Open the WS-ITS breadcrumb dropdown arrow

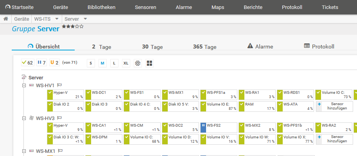pos(57,19)
